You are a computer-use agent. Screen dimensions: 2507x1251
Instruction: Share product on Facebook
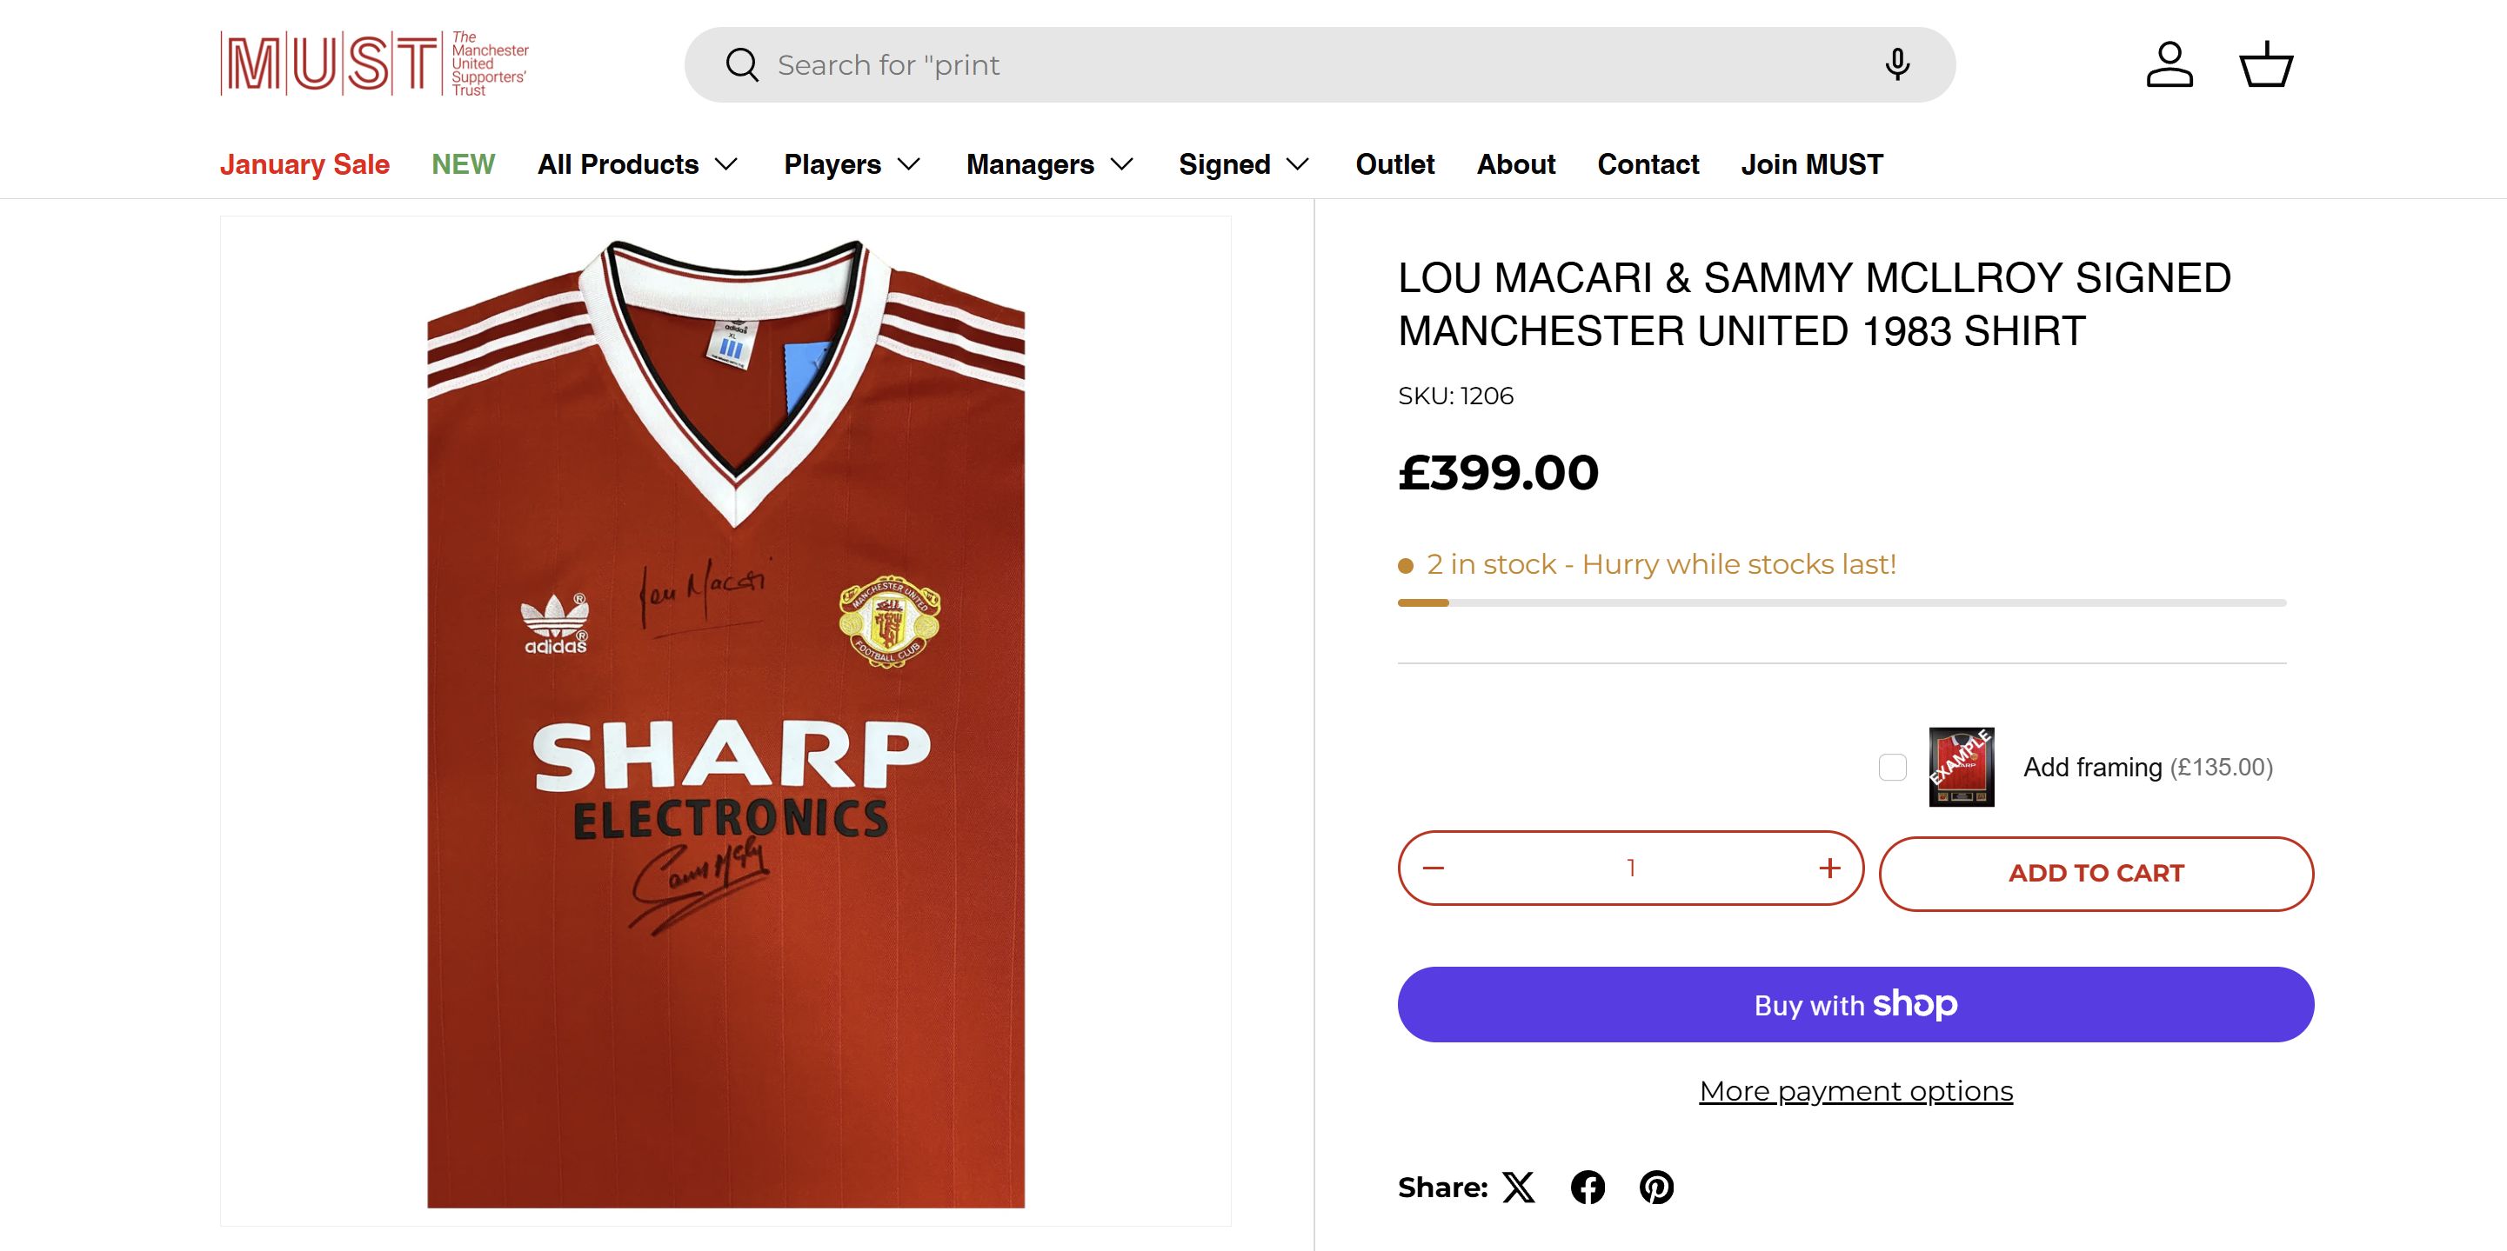[1588, 1187]
